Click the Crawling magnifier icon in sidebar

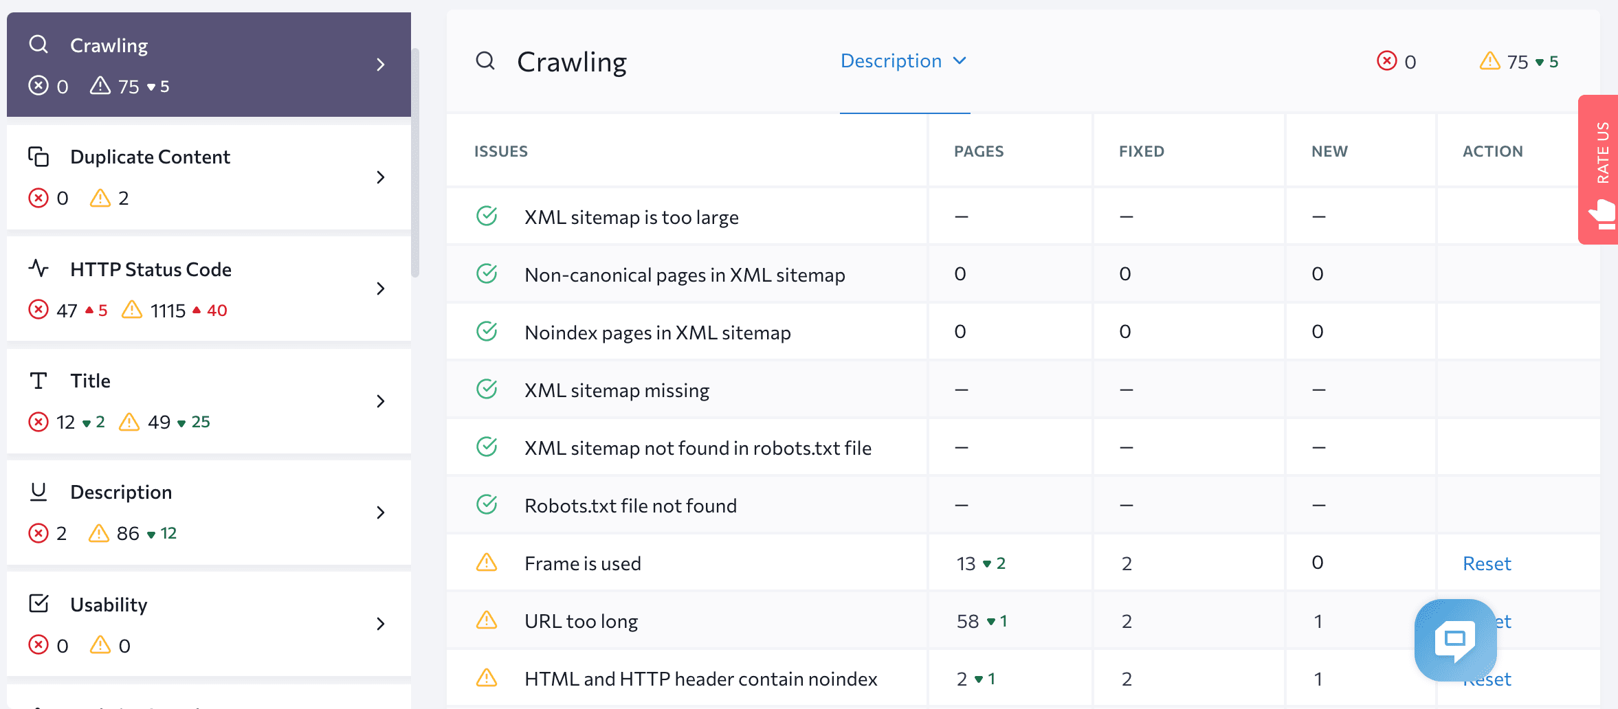tap(38, 45)
